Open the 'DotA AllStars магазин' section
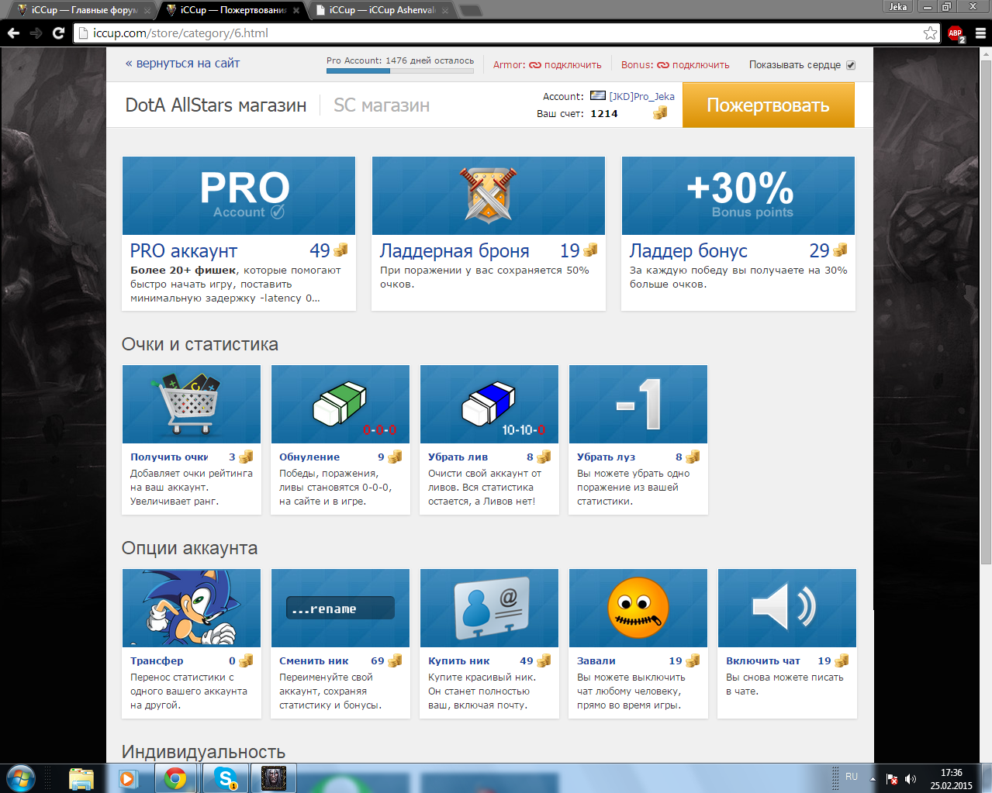This screenshot has width=992, height=793. [x=216, y=105]
